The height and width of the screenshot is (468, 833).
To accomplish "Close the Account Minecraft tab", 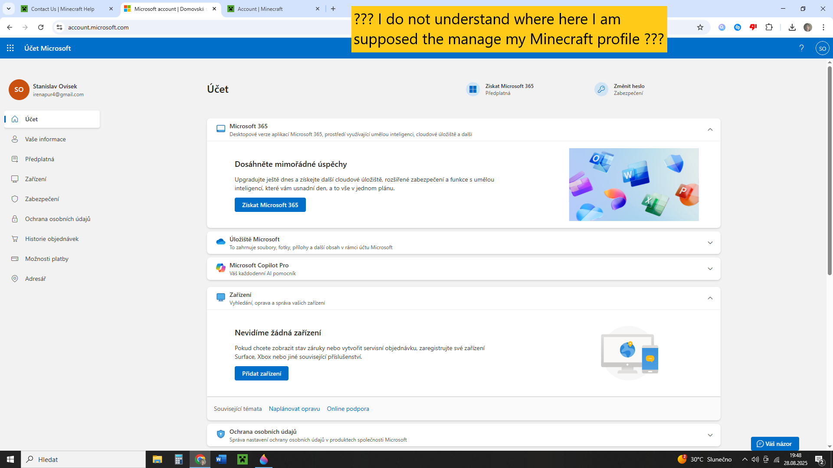I will pos(318,9).
